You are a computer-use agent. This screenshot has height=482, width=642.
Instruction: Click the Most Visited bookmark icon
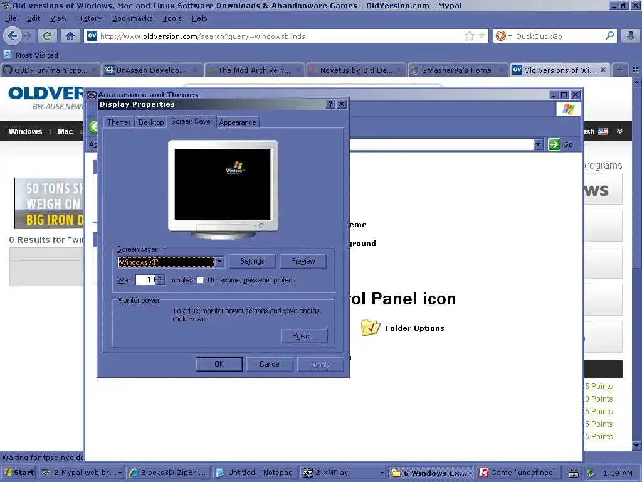click(7, 55)
